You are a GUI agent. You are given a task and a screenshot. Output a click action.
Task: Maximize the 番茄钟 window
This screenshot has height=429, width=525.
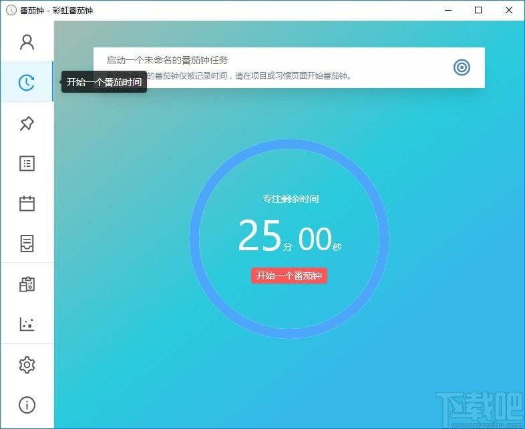tap(478, 10)
